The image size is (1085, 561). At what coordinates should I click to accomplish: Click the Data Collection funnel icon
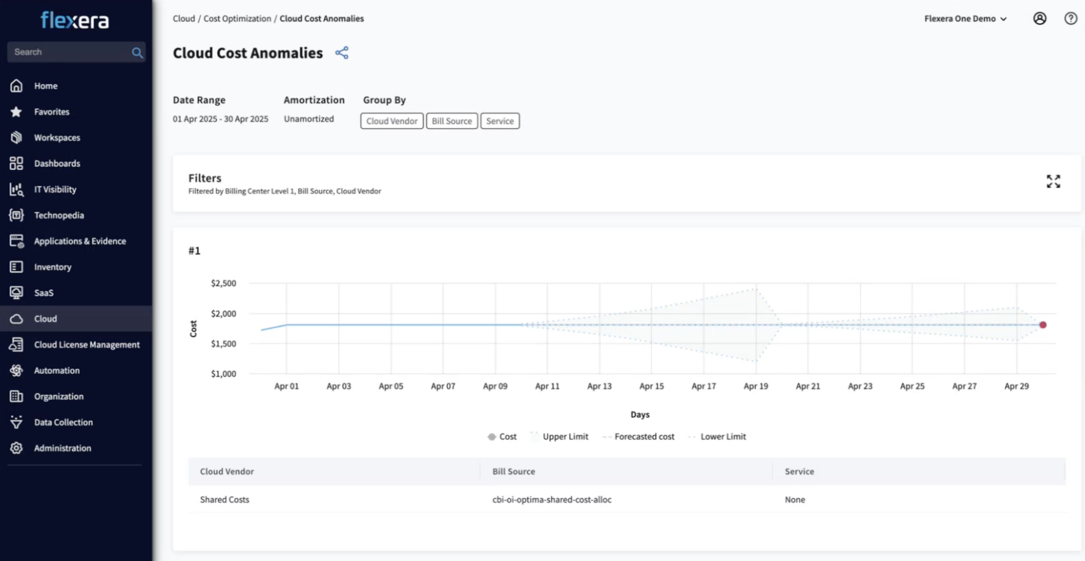[16, 422]
